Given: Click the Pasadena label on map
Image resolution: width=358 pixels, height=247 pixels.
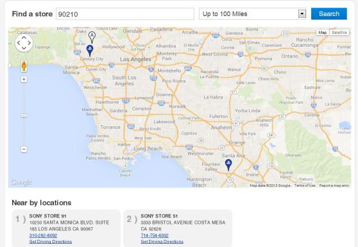Looking at the screenshot, I should [161, 30].
